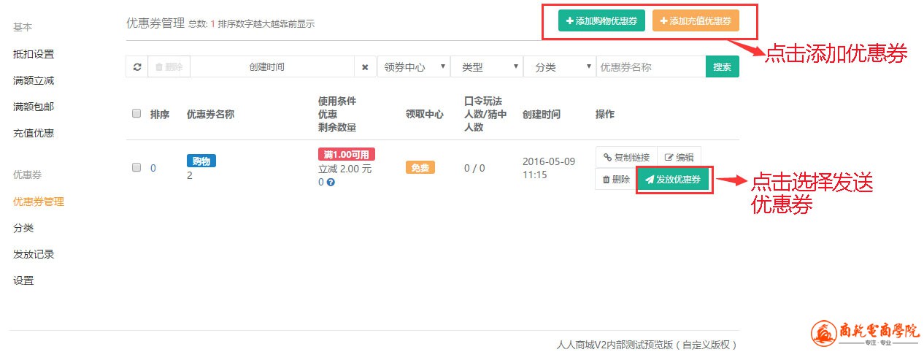The height and width of the screenshot is (352, 924).
Task: Delete the coupon row using 删除
Action: [x=616, y=180]
